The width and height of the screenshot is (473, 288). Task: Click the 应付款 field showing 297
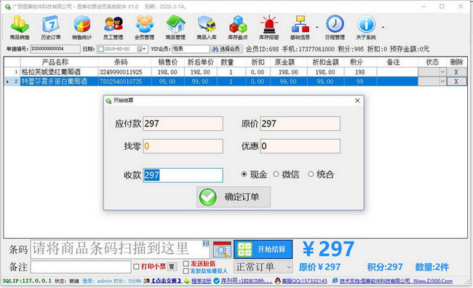click(x=183, y=124)
